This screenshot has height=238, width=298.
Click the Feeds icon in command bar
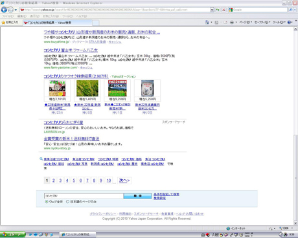point(216,22)
